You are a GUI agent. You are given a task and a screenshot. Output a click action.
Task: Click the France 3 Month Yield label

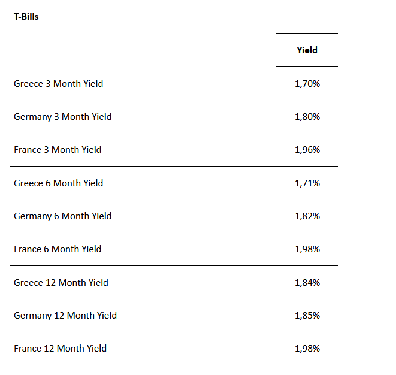pyautogui.click(x=58, y=150)
